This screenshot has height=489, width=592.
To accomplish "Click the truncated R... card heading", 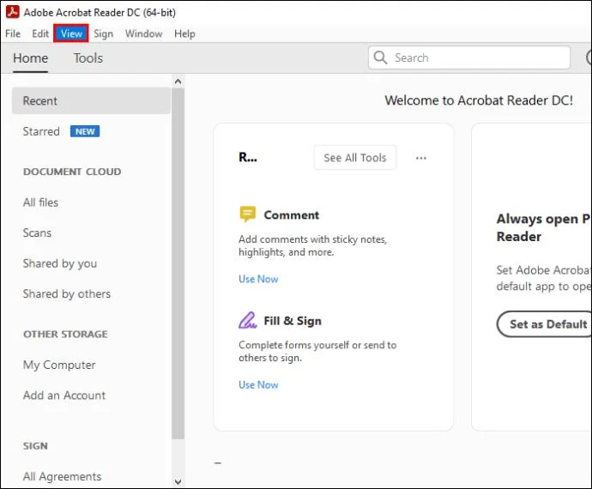I will (x=248, y=157).
